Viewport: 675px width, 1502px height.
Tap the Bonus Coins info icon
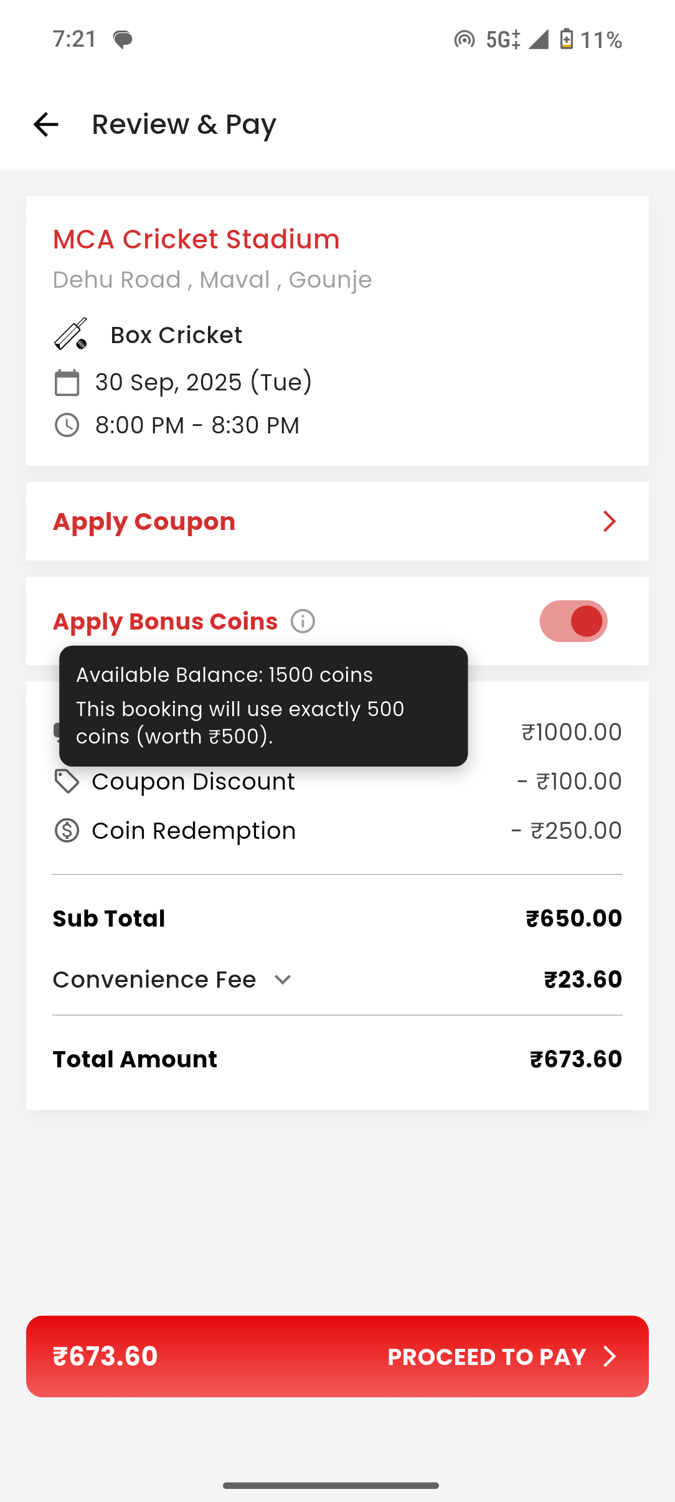click(303, 621)
